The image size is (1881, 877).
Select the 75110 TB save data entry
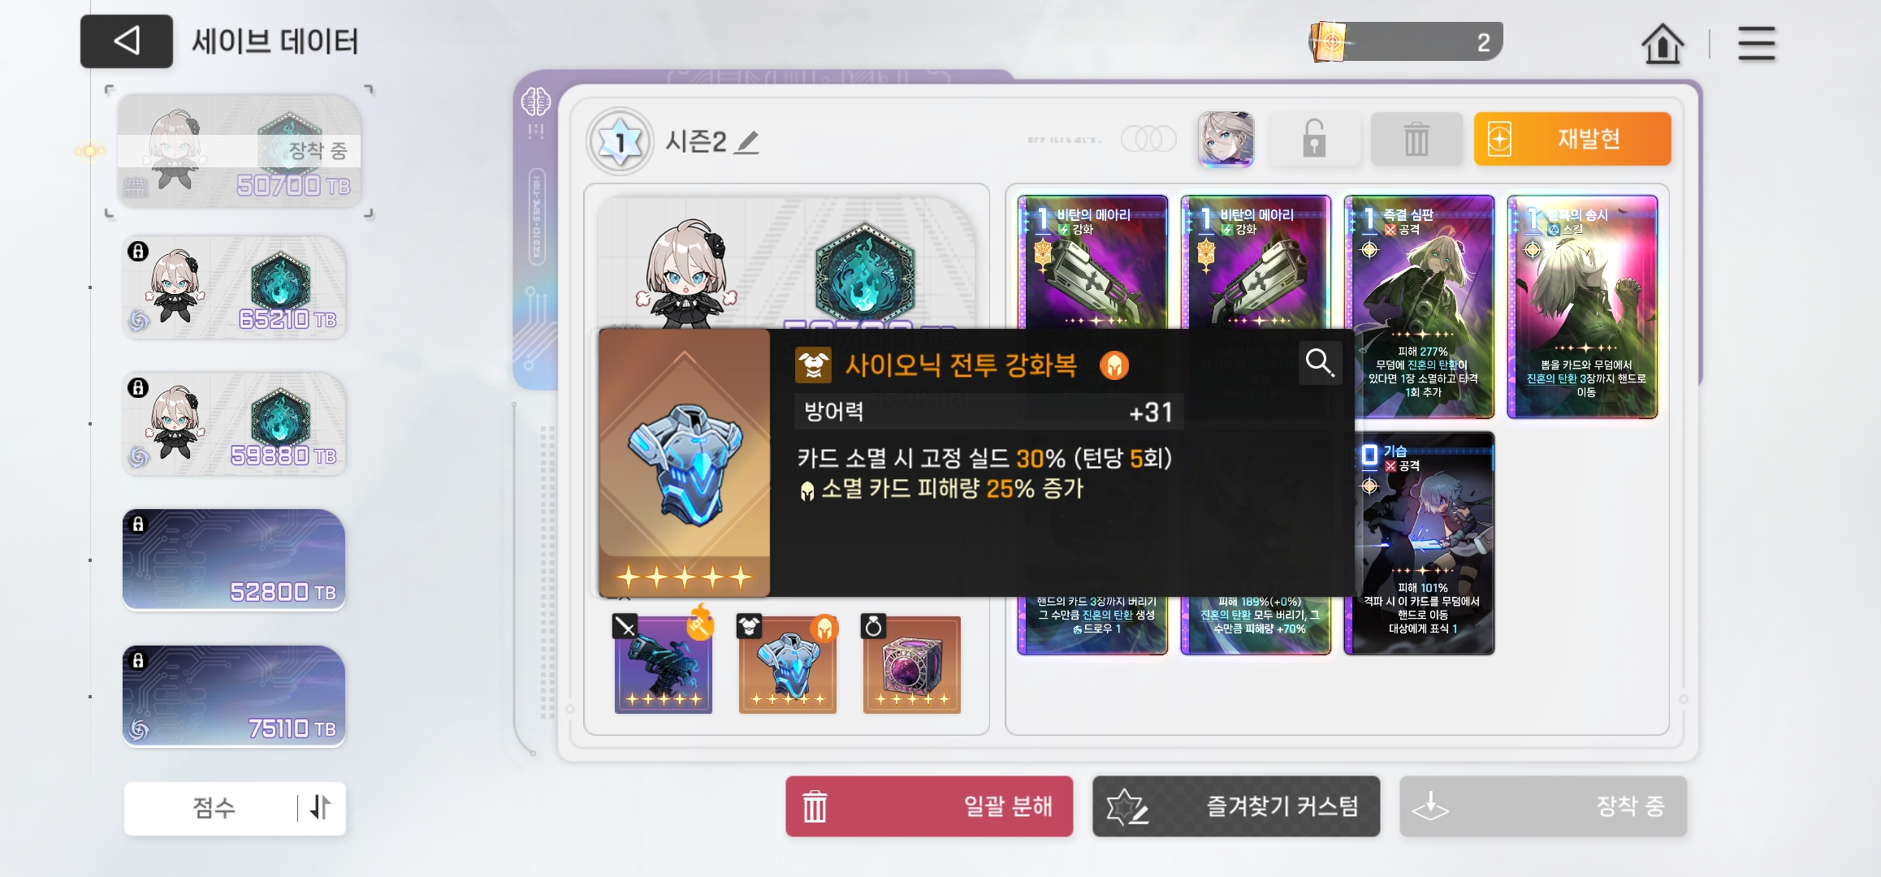(234, 697)
